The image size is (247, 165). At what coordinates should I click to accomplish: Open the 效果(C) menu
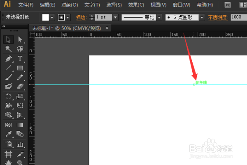tap(136, 5)
